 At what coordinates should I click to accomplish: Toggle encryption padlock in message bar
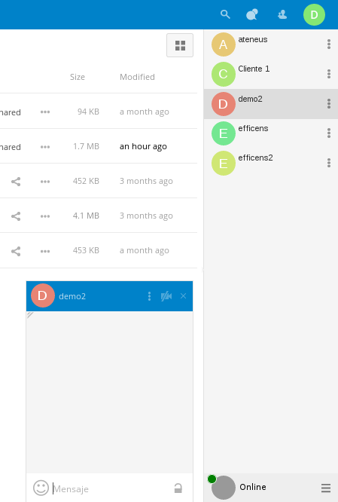click(178, 488)
